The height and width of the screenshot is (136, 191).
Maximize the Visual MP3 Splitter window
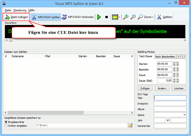click(x=176, y=3)
